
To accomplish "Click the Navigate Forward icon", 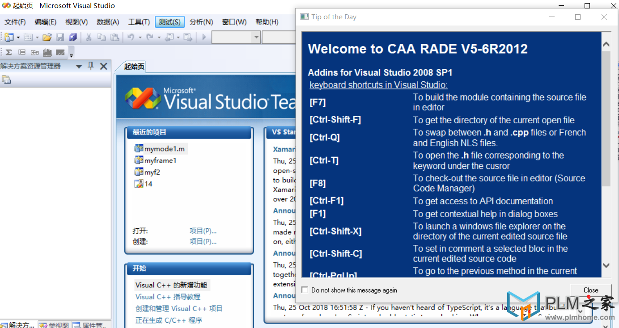I will coord(188,38).
